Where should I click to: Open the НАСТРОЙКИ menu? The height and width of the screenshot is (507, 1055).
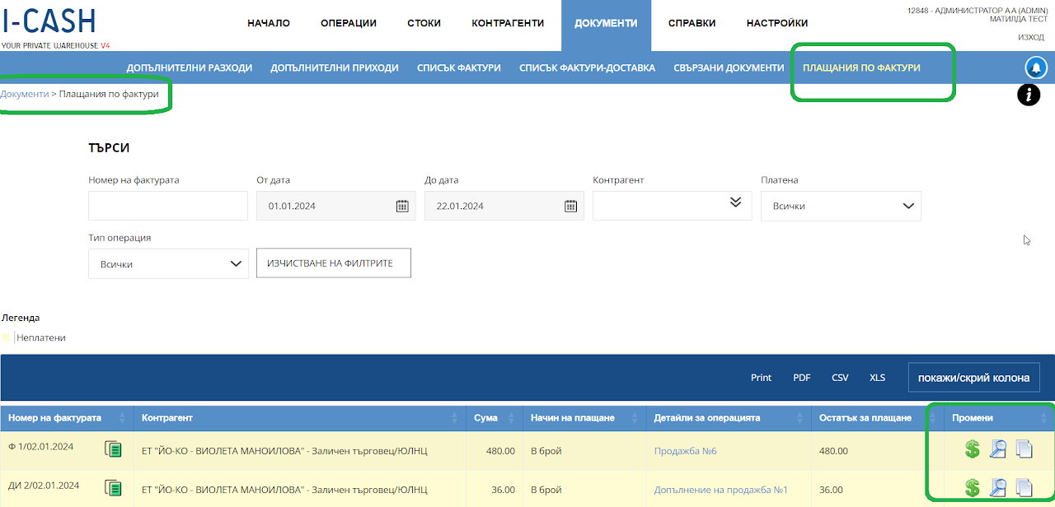point(777,23)
